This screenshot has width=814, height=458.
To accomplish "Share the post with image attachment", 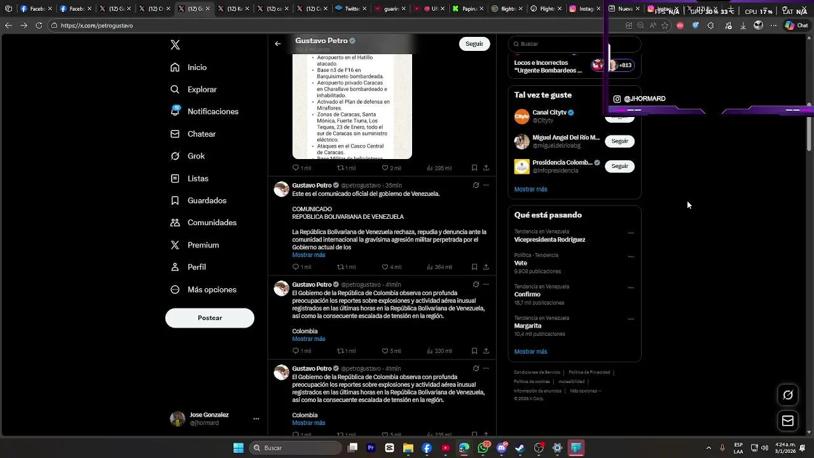I will (x=486, y=168).
